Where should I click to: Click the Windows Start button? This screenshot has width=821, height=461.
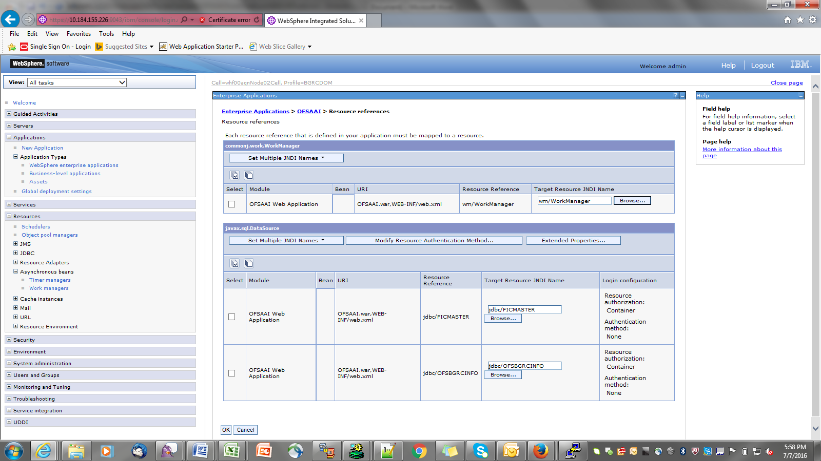(x=14, y=451)
